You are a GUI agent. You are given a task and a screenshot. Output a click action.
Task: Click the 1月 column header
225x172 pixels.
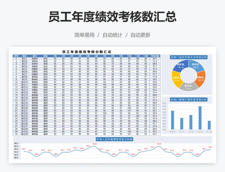[55, 56]
